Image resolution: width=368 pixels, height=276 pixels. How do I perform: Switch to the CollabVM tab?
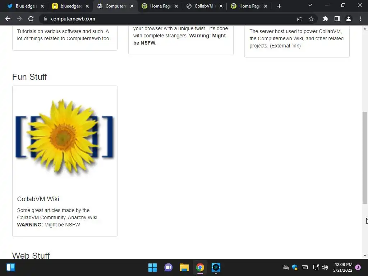click(x=204, y=6)
